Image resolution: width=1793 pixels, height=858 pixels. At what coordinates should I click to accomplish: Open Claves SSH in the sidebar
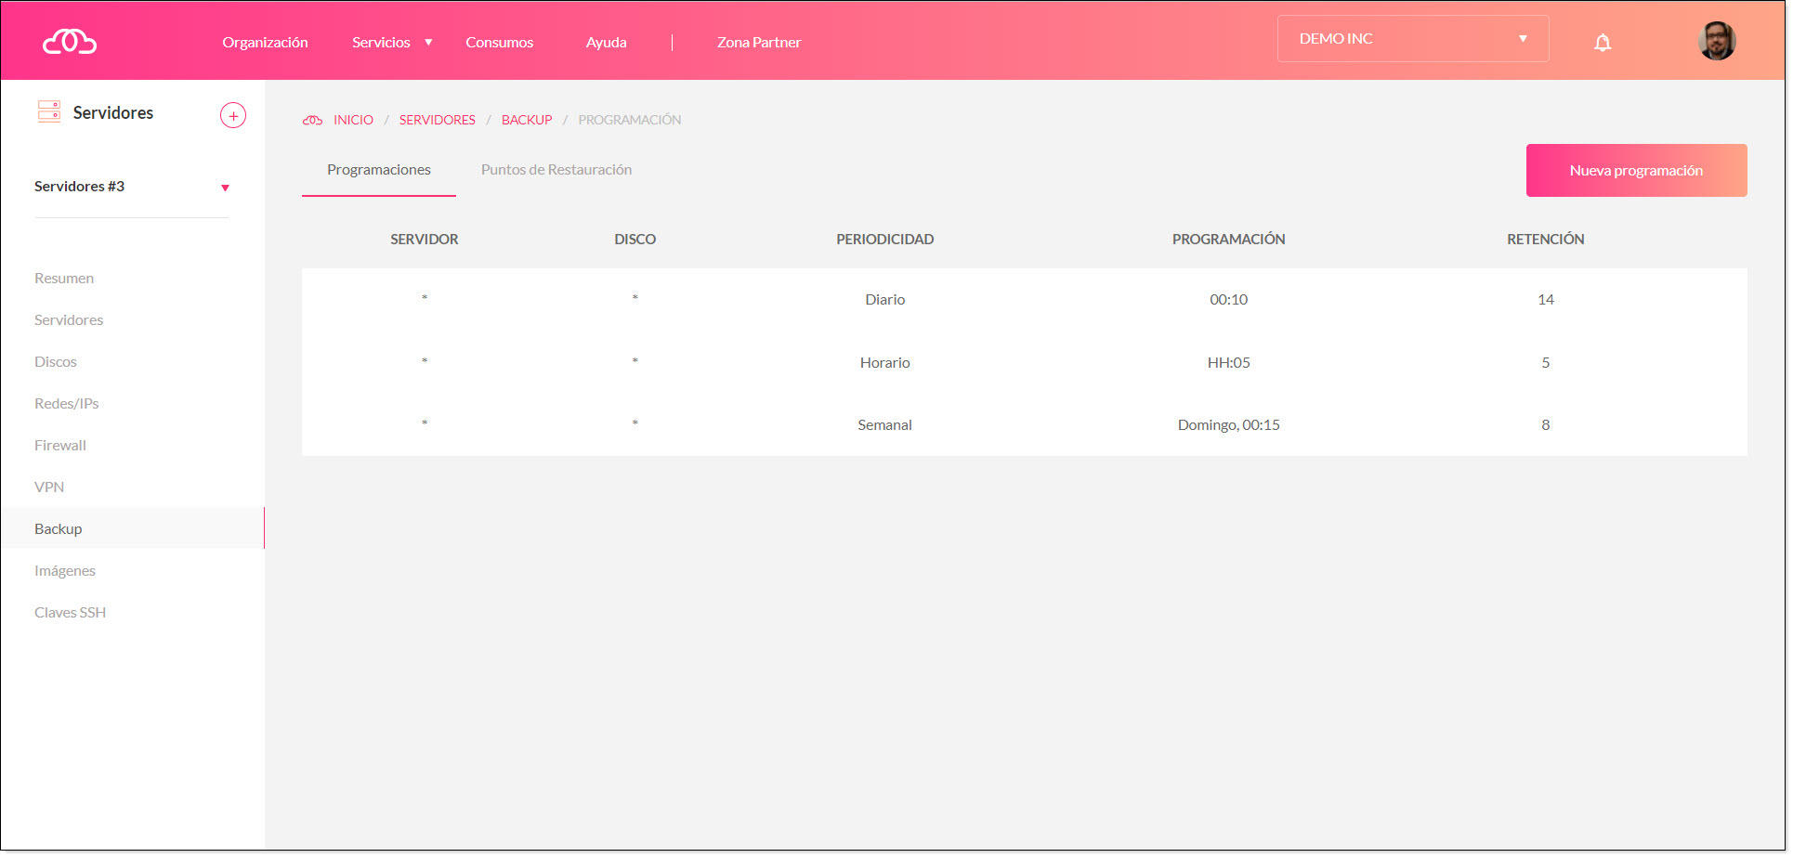(71, 613)
